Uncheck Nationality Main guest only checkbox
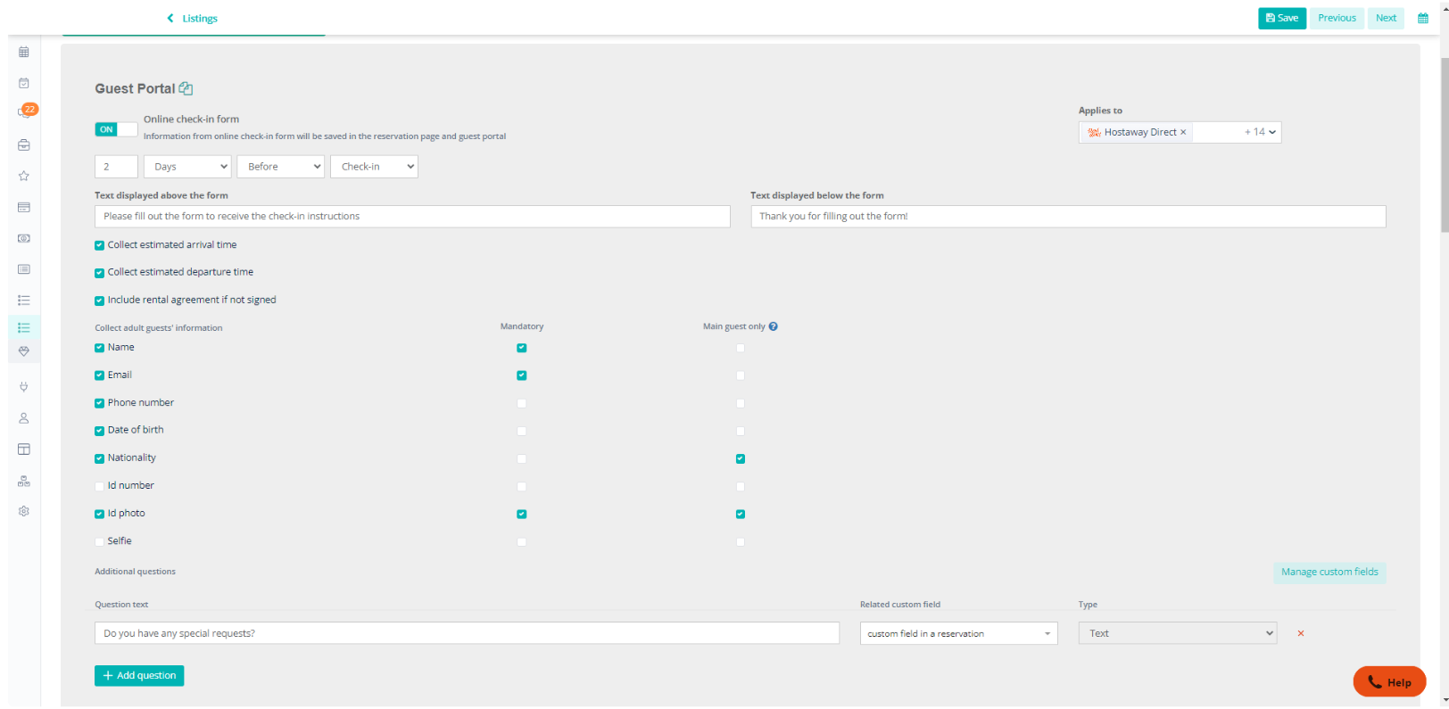1449x709 pixels. tap(741, 458)
